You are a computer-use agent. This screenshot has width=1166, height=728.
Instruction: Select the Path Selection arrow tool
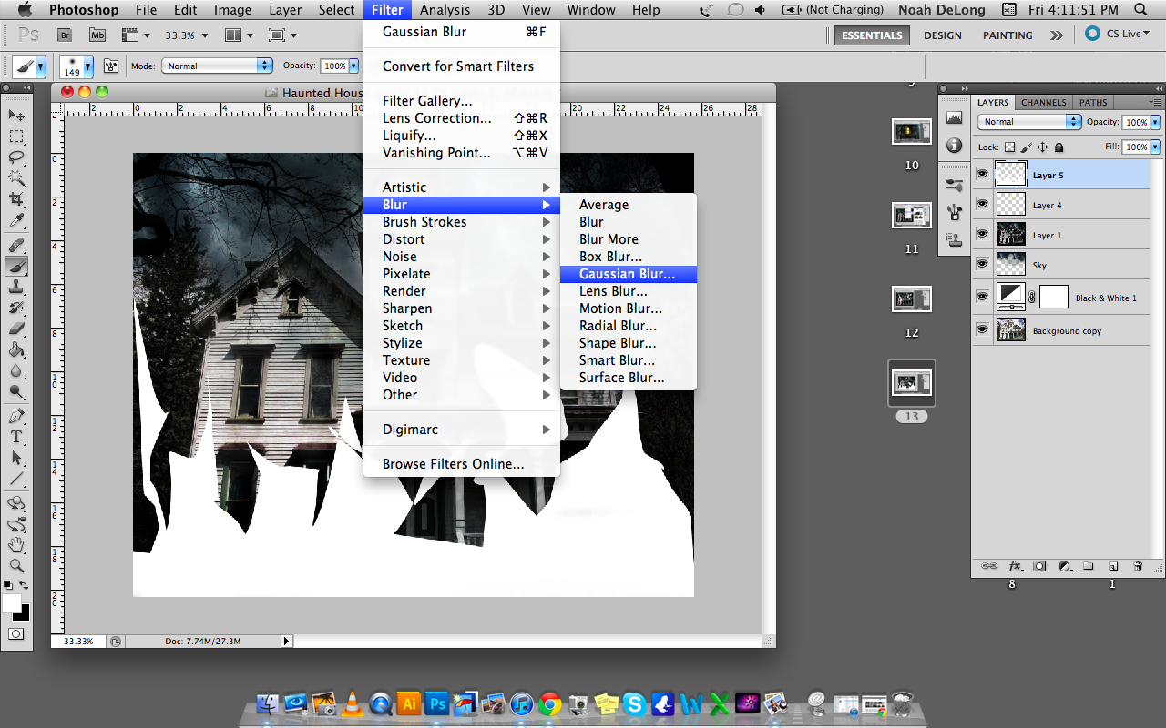point(16,459)
